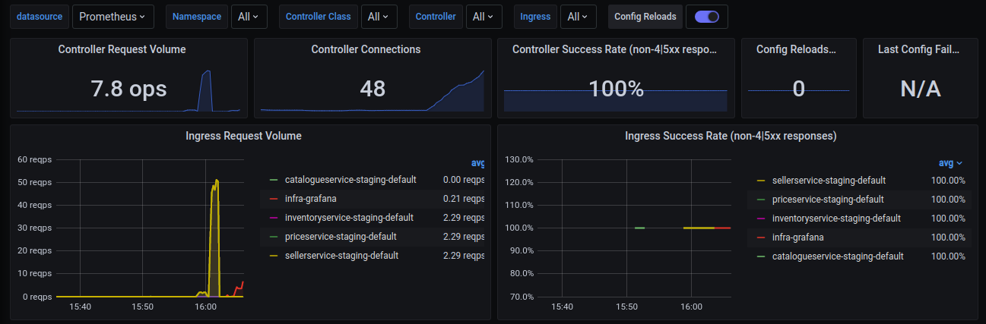Click Ingress Success Rate panel title

point(731,137)
